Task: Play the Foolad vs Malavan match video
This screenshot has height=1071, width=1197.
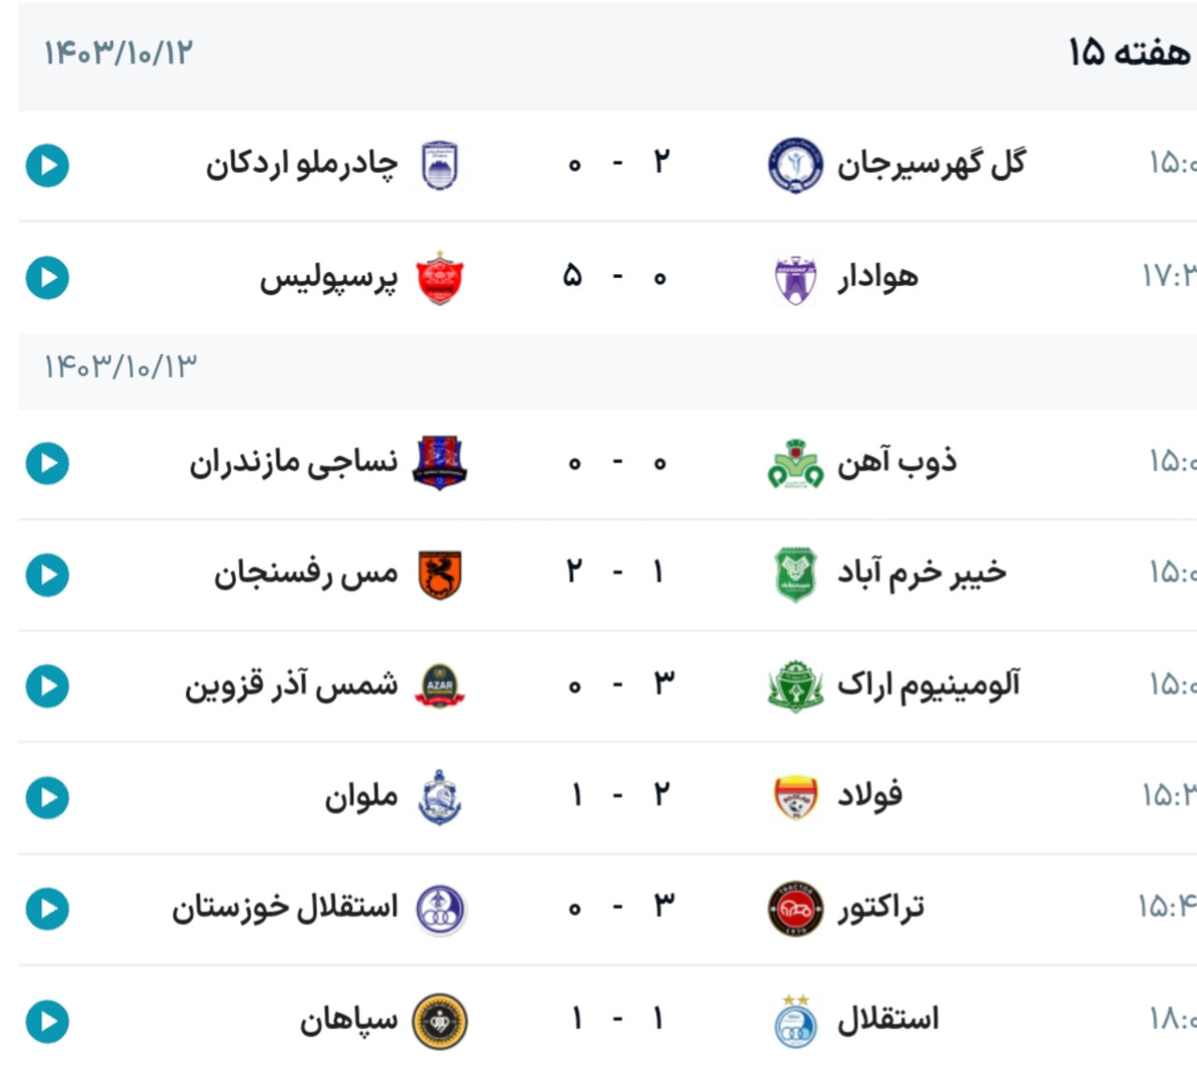Action: coord(48,798)
